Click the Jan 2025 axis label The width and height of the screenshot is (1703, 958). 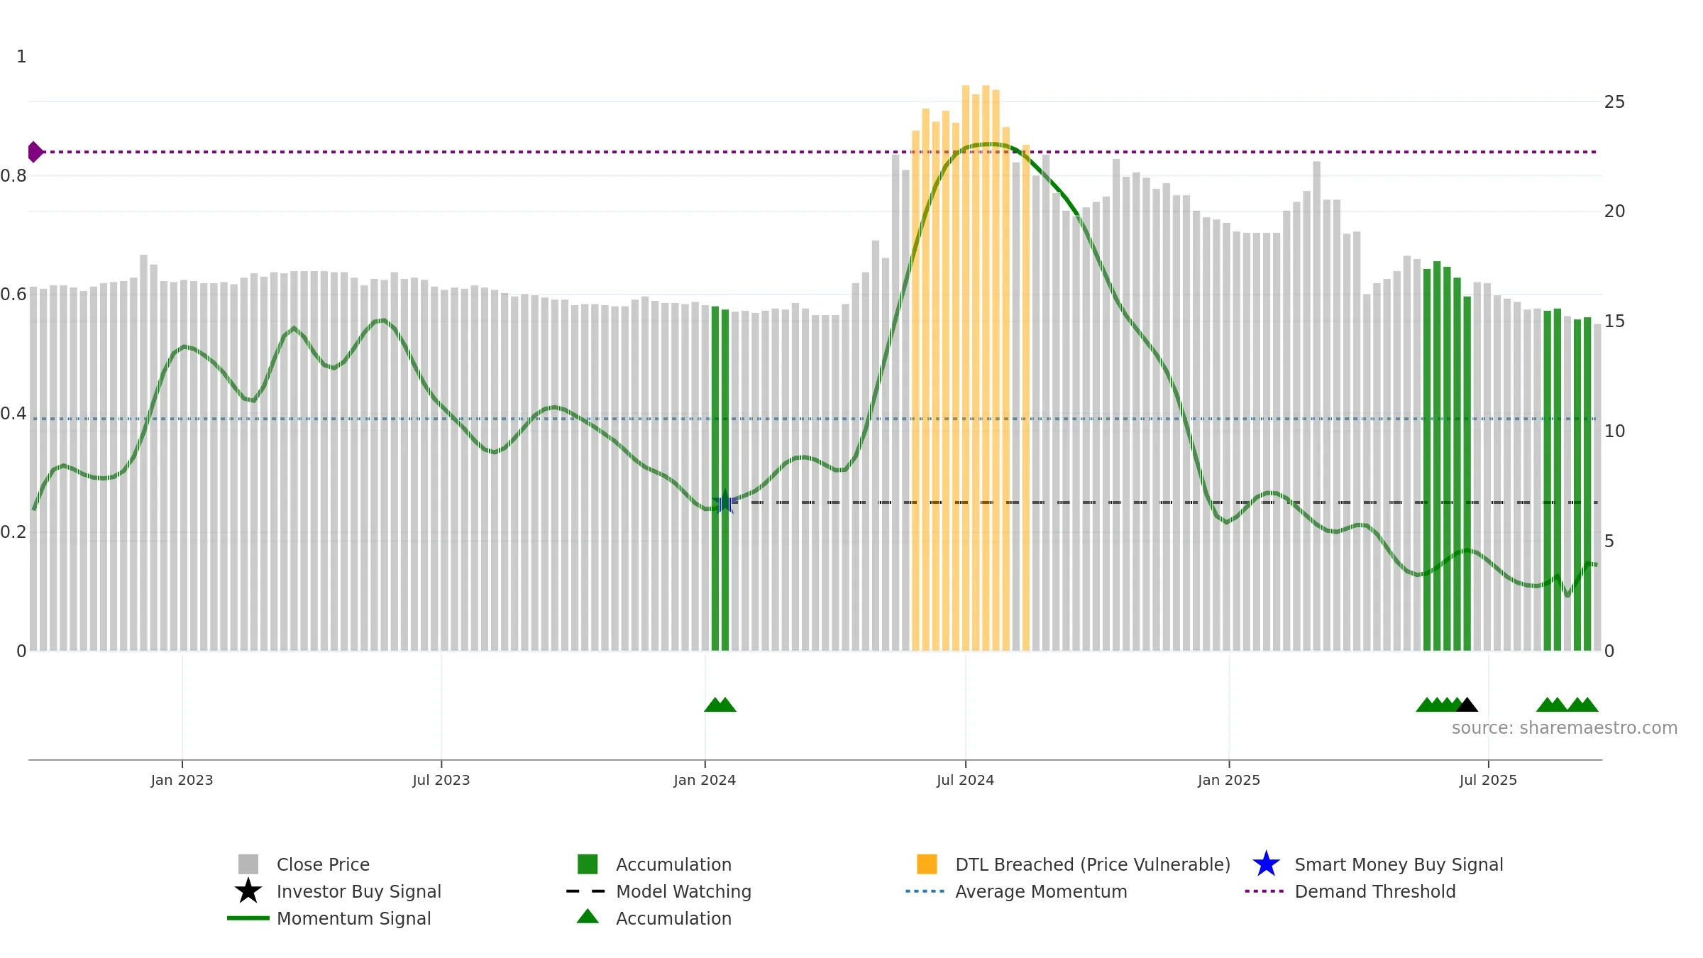pos(1229,781)
